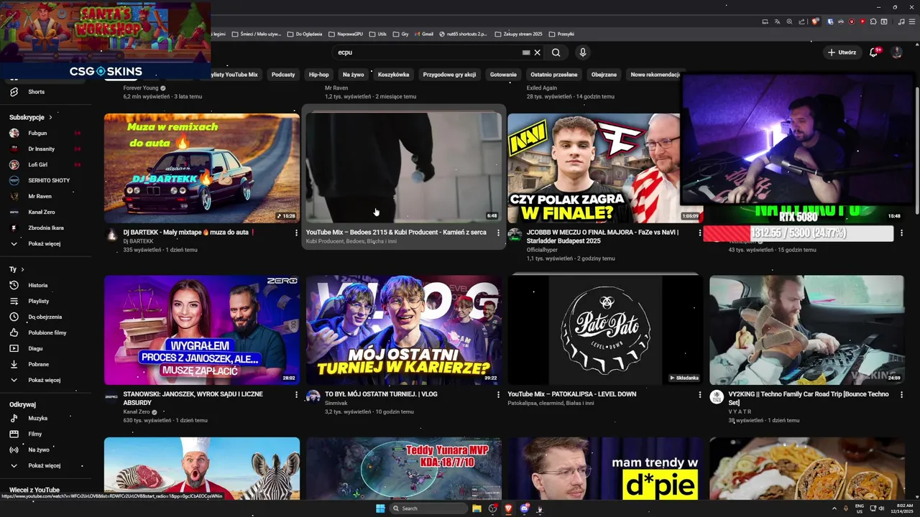
Task: Open the Ty section header
Action: pyautogui.click(x=17, y=269)
